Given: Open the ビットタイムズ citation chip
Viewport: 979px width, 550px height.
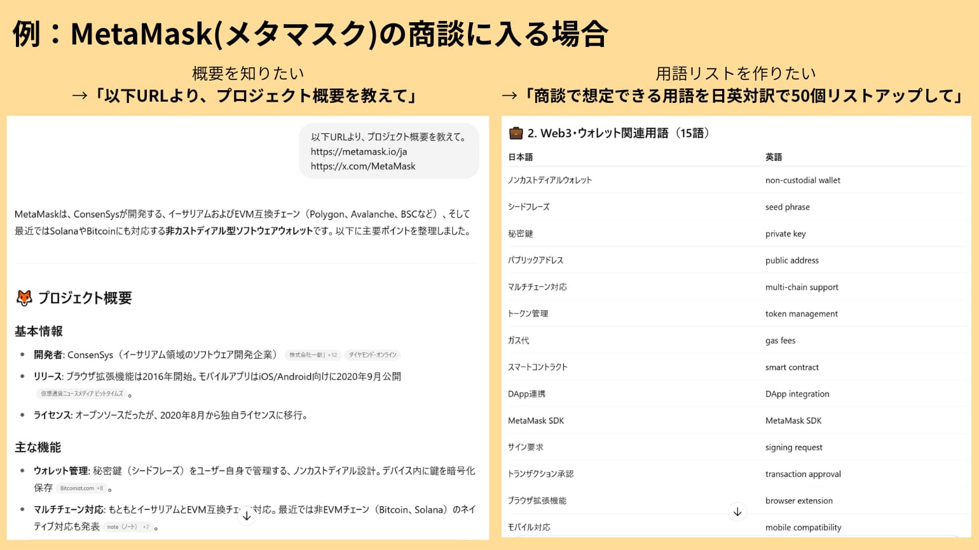Looking at the screenshot, I should click(82, 394).
